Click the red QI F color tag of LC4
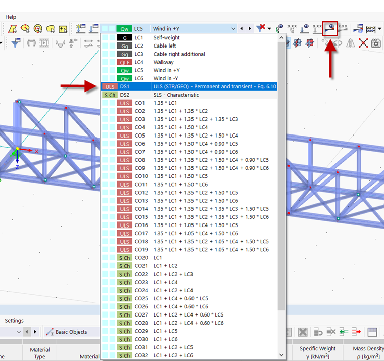Screen dimensions: 384x361 click(x=125, y=62)
